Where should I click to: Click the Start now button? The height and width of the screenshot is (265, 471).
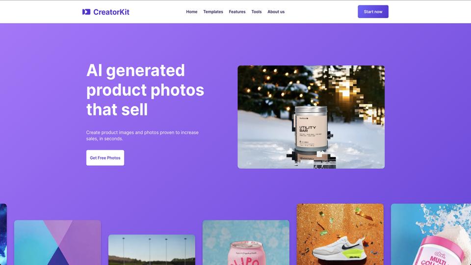click(x=373, y=12)
